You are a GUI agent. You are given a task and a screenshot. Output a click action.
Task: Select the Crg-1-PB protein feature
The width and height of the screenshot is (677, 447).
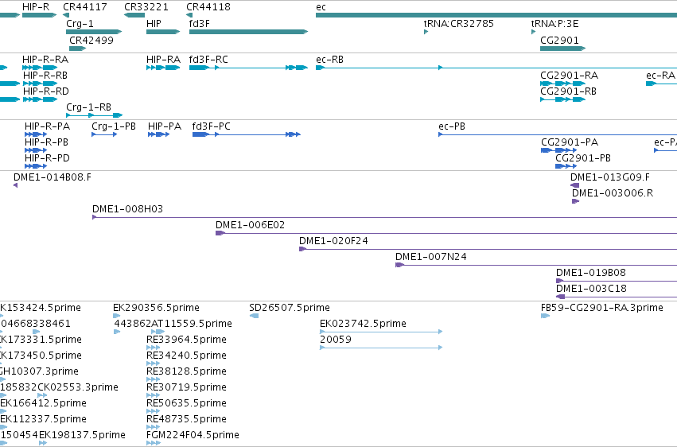tap(104, 134)
